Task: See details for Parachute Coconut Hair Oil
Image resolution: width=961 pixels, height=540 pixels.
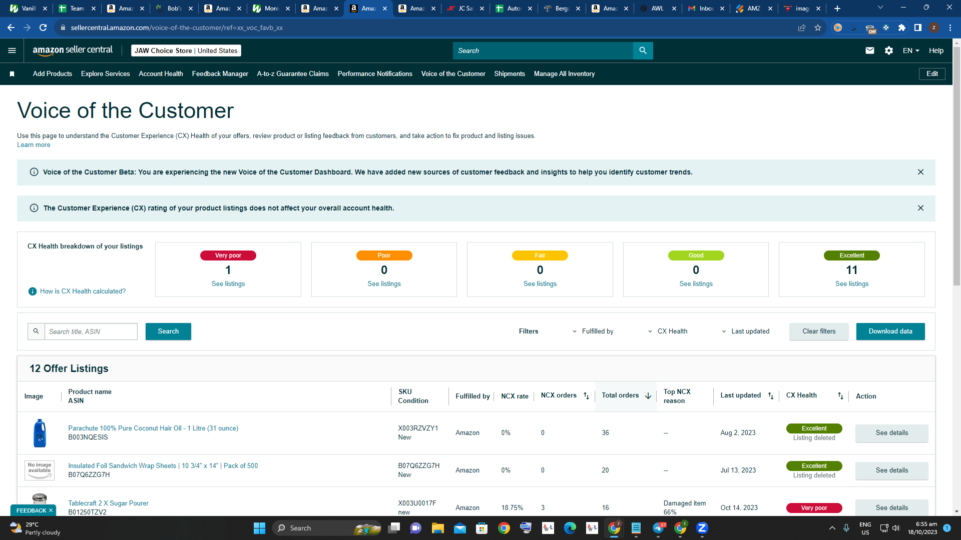Action: click(892, 433)
